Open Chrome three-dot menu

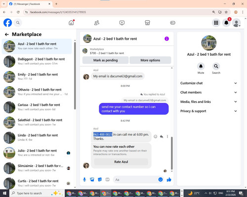tap(243, 12)
